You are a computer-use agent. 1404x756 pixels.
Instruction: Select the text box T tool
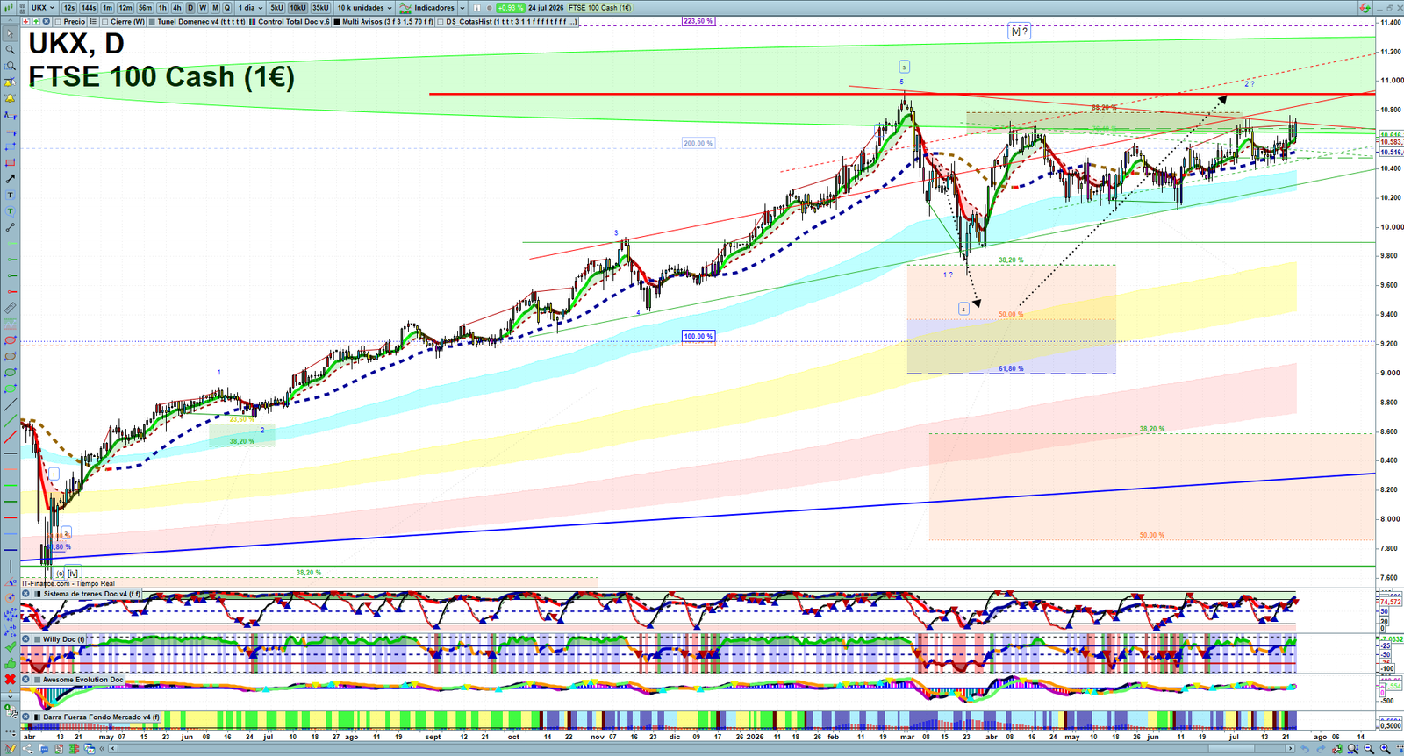tap(11, 195)
